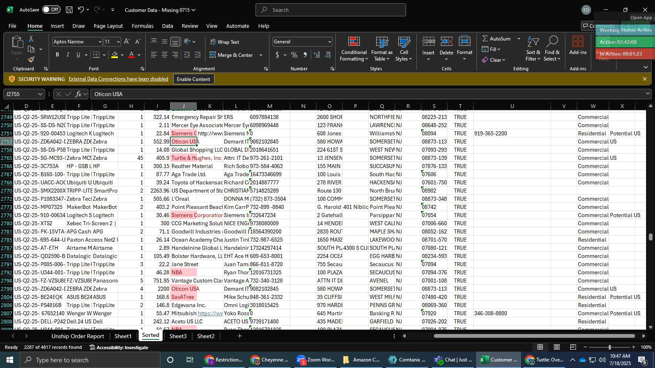Image resolution: width=655 pixels, height=368 pixels.
Task: Toggle Bold formatting
Action: click(x=57, y=55)
